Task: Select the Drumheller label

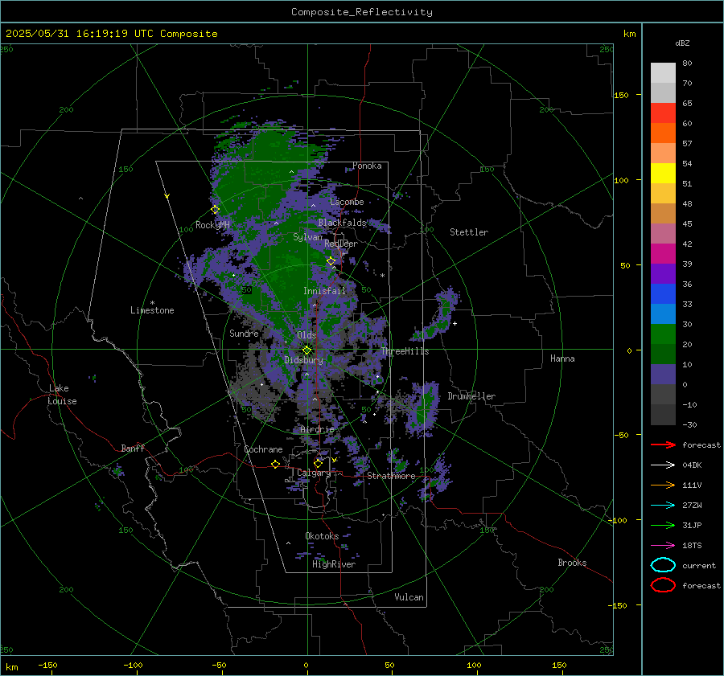Action: coord(471,396)
